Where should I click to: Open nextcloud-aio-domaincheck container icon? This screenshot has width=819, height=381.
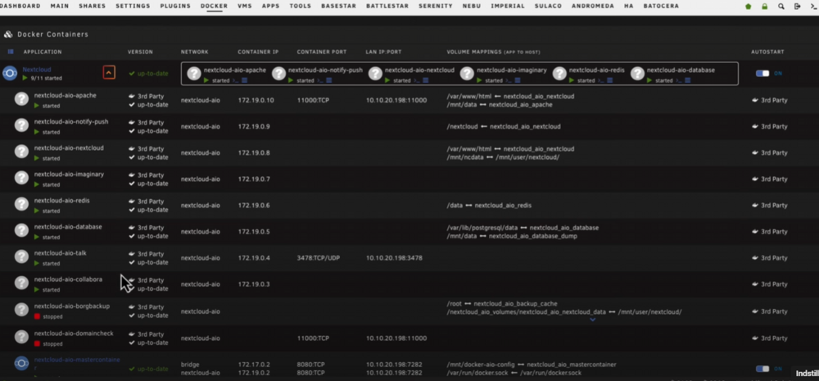[x=21, y=337]
